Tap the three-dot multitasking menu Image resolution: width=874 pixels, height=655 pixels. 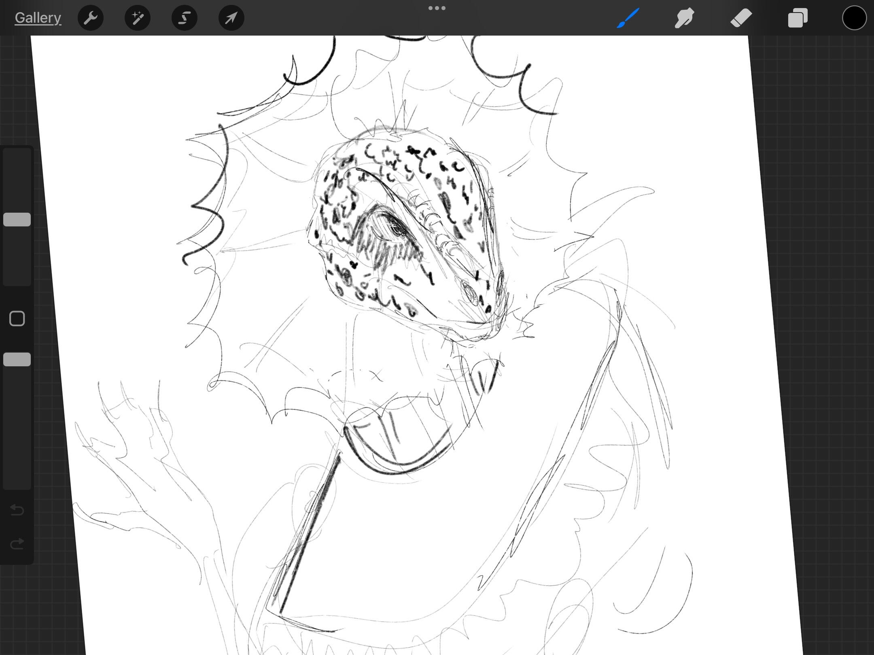click(x=437, y=8)
